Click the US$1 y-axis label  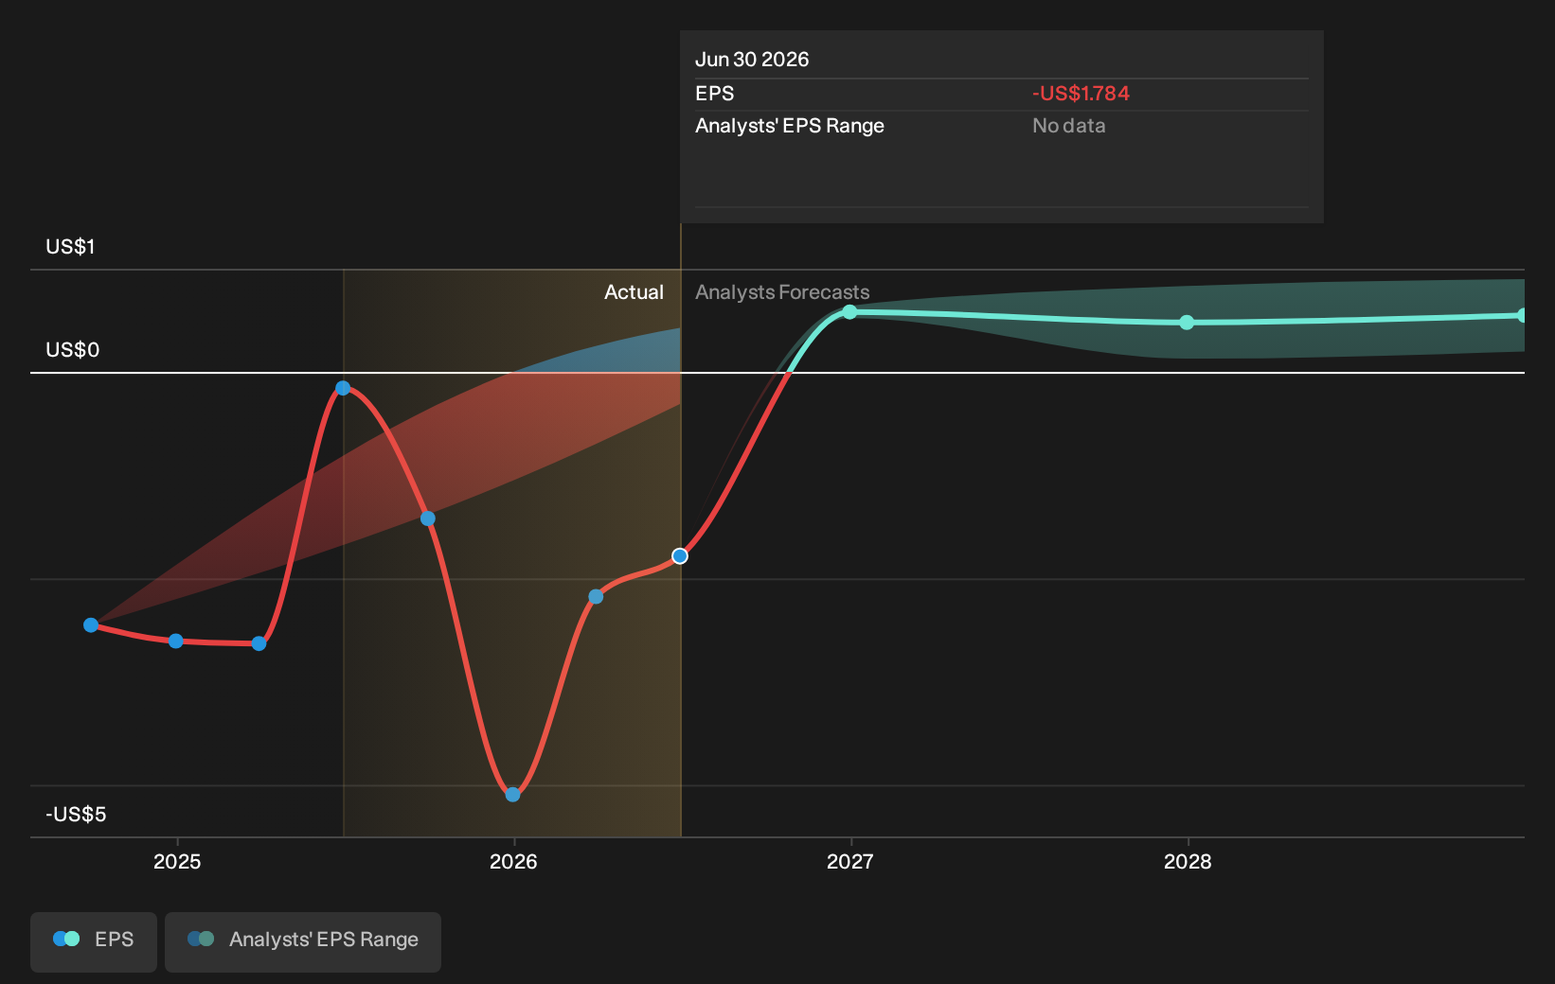click(x=70, y=247)
